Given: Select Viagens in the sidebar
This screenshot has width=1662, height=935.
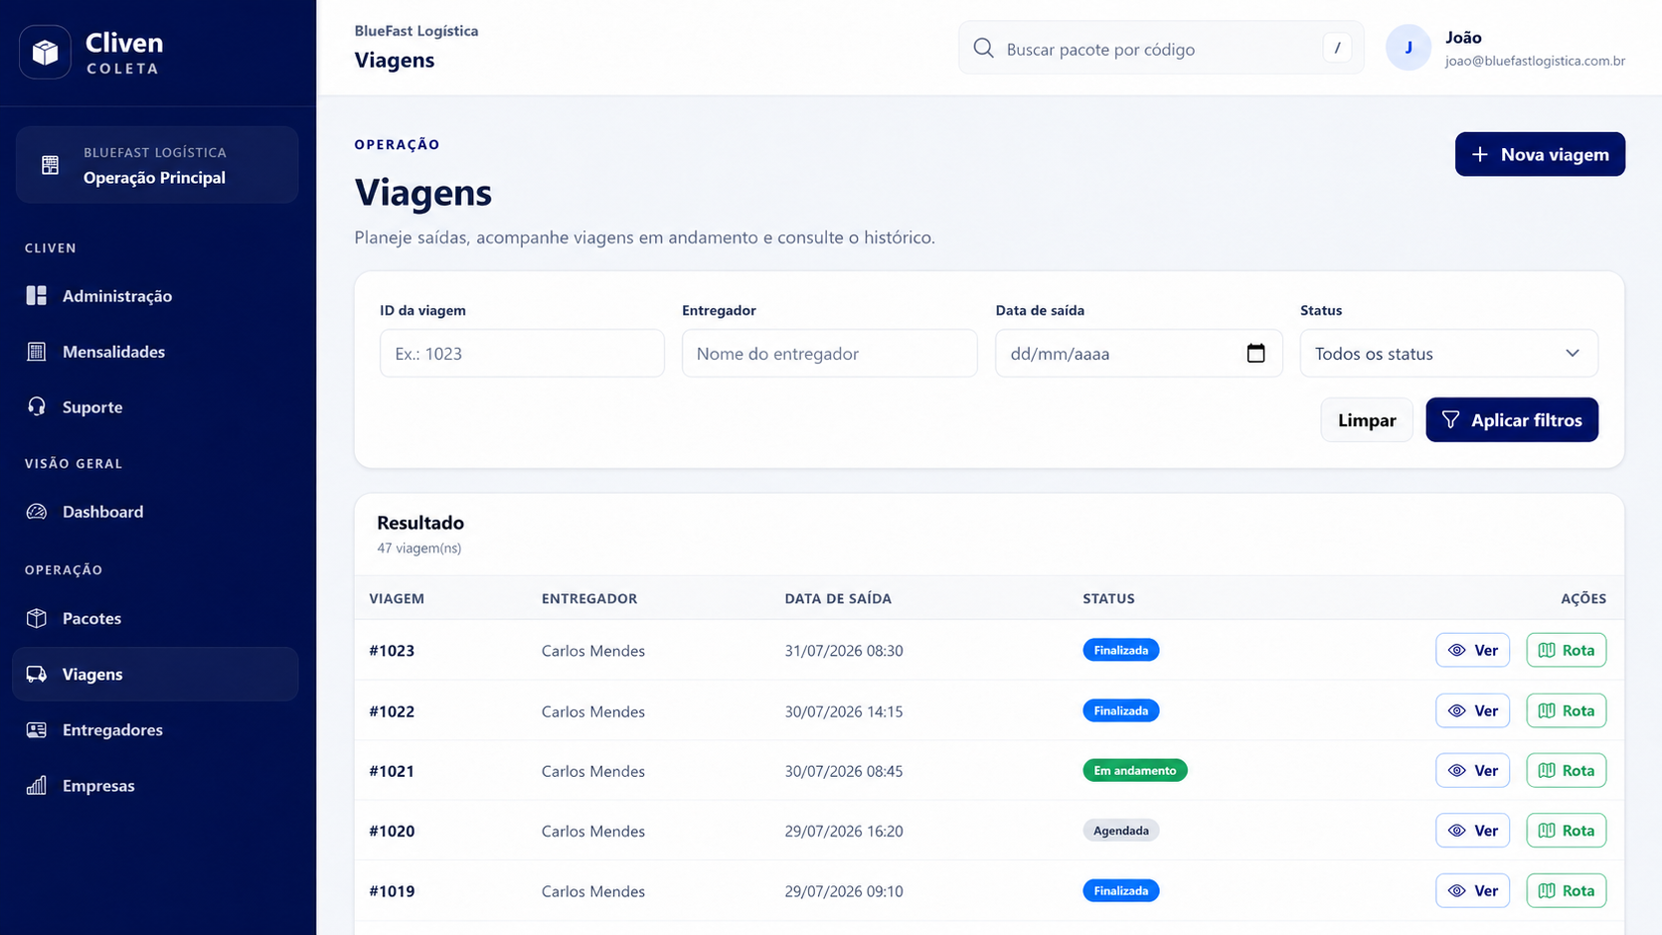Looking at the screenshot, I should [x=155, y=674].
